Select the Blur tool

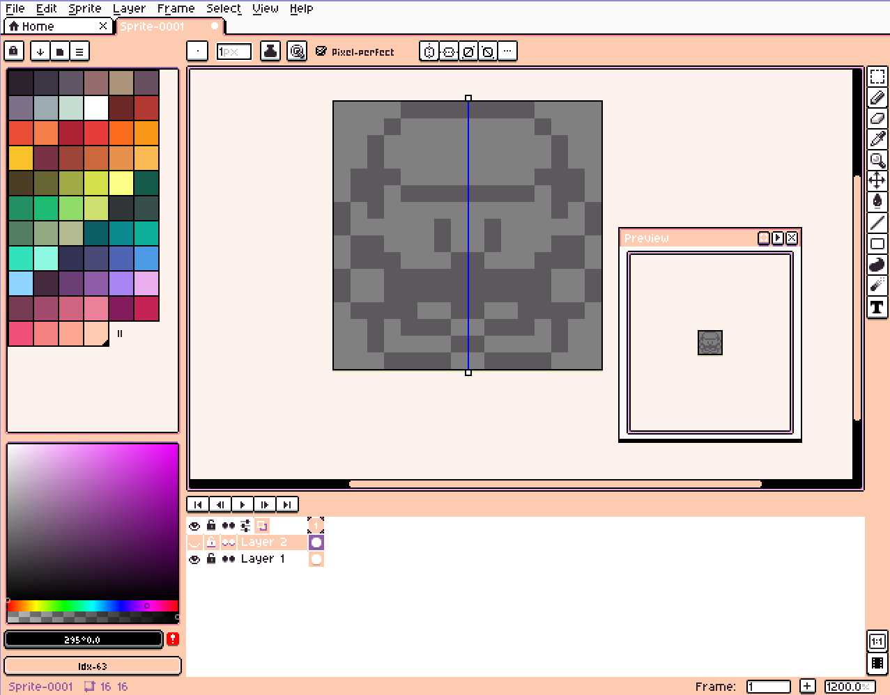click(x=877, y=286)
